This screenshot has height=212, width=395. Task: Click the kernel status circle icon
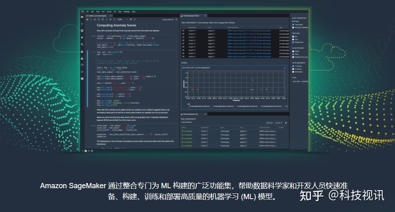coord(176,19)
